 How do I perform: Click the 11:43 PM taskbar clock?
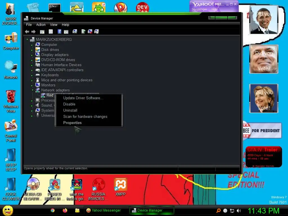(264, 211)
